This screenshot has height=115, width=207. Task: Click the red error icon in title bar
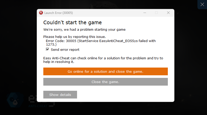pos(41,13)
